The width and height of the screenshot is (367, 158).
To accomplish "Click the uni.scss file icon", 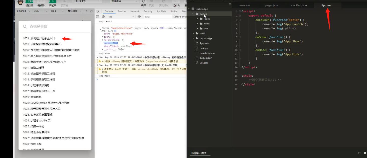I will tap(197, 63).
